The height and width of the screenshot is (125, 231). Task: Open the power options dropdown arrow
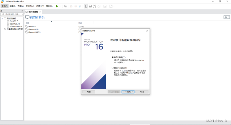pos(60,6)
